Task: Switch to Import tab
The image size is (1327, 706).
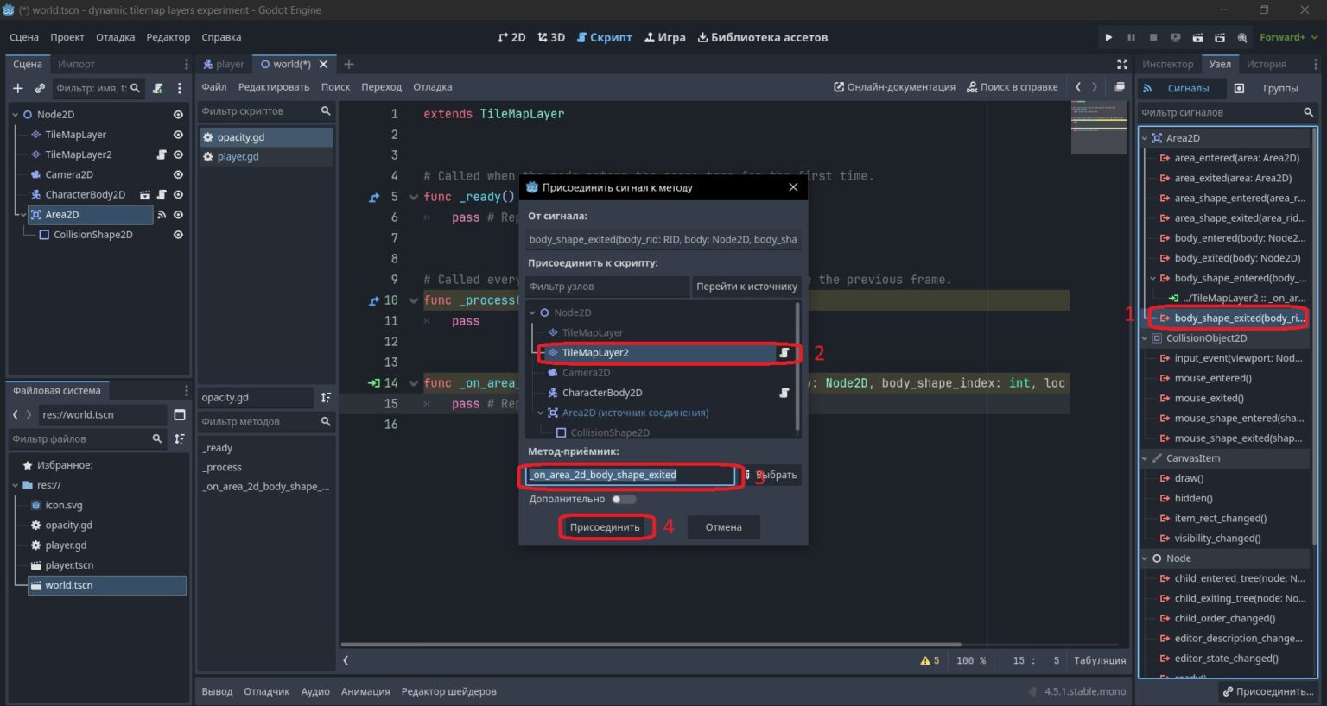Action: [76, 64]
